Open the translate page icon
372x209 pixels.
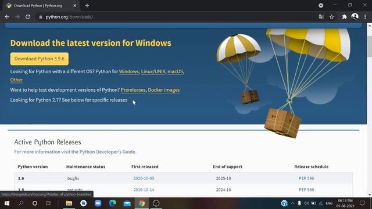321,17
